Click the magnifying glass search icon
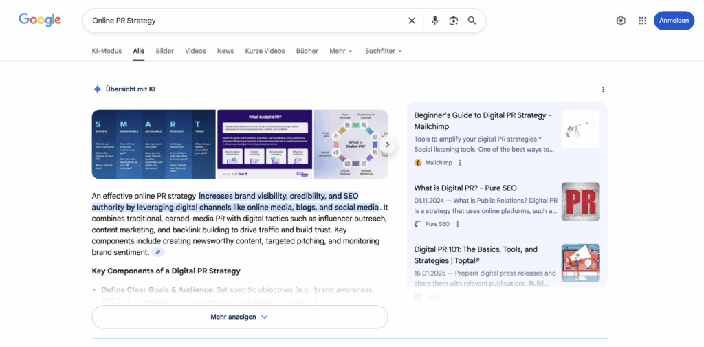 pos(472,21)
